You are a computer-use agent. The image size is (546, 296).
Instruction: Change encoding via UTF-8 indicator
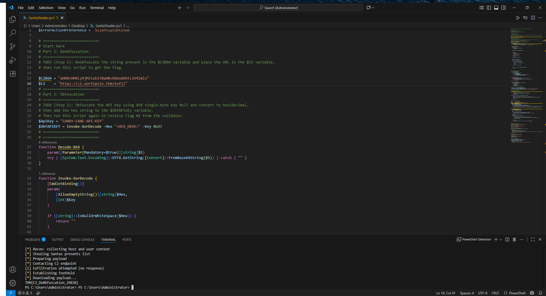(483, 293)
